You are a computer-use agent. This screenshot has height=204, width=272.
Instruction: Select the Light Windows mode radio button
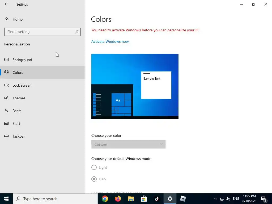click(94, 167)
